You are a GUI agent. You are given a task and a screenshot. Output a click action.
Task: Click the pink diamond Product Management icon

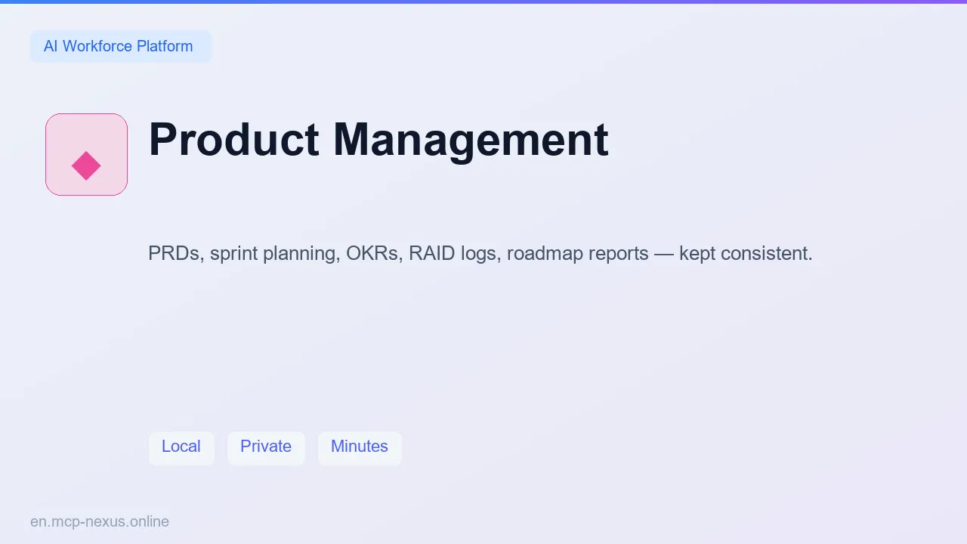(86, 154)
